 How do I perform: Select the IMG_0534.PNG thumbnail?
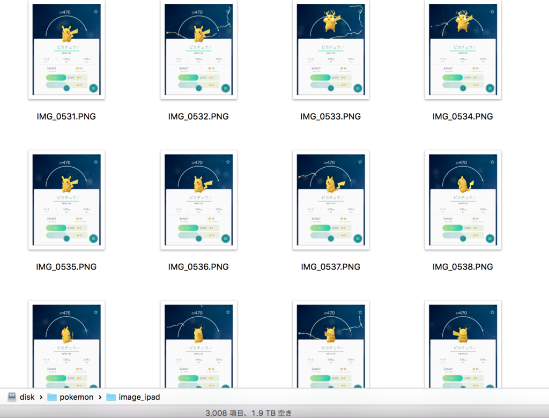[463, 49]
